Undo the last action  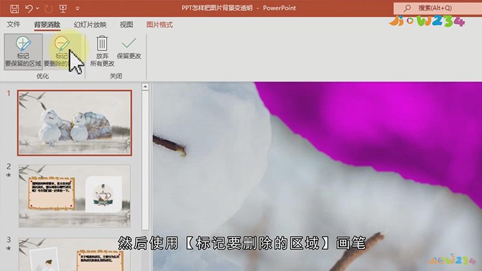29,8
